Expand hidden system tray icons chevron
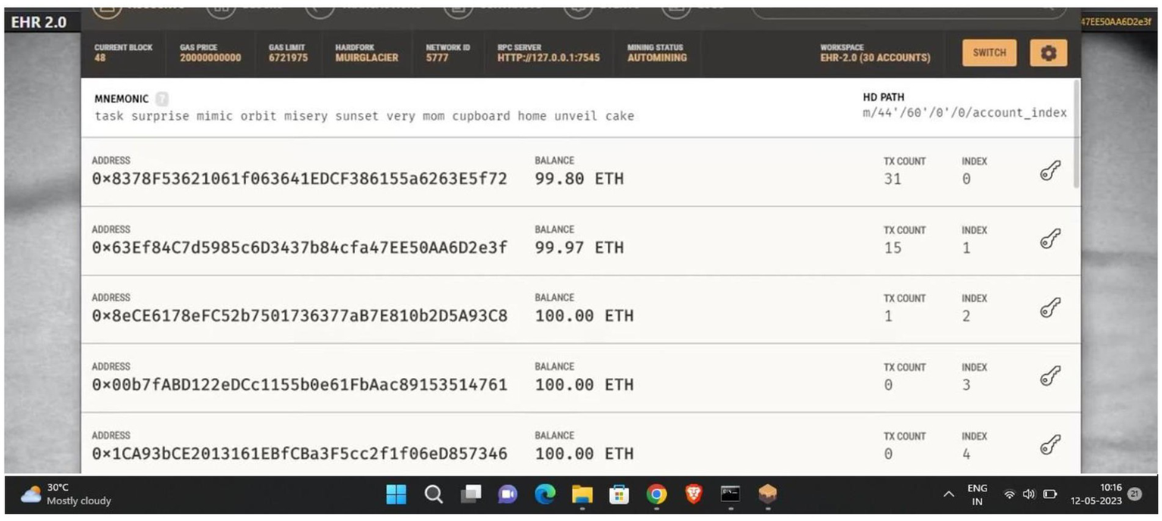 (x=948, y=494)
